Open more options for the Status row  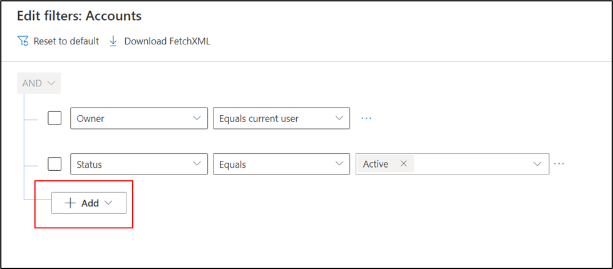[x=559, y=164]
